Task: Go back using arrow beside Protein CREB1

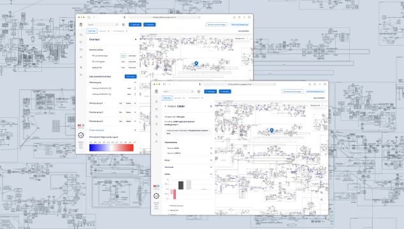Action: point(166,106)
